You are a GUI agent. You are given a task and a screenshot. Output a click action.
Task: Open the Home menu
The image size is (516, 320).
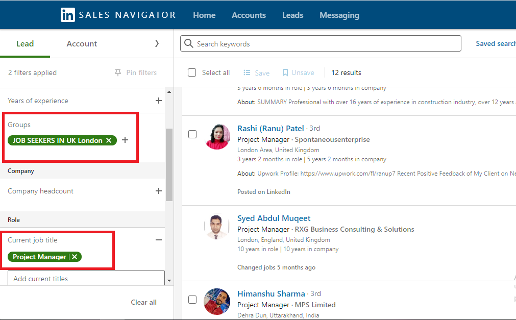click(204, 15)
